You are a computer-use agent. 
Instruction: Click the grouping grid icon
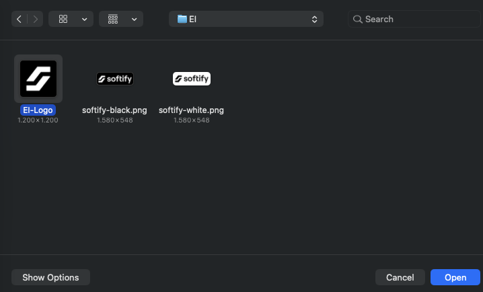pos(113,19)
